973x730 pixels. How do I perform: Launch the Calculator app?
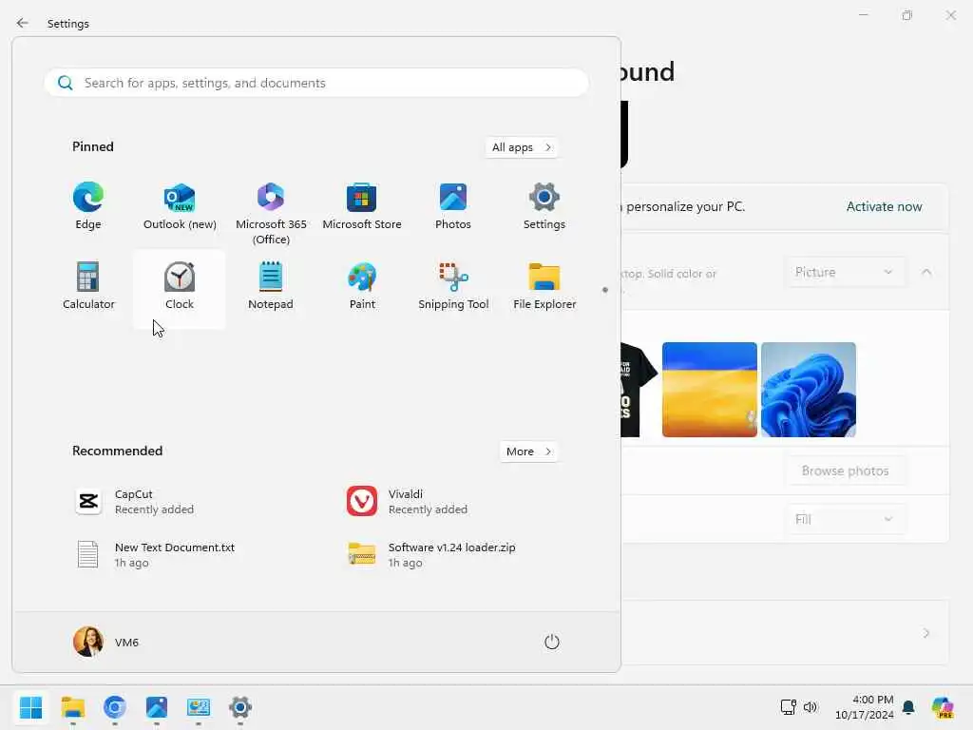(x=88, y=286)
